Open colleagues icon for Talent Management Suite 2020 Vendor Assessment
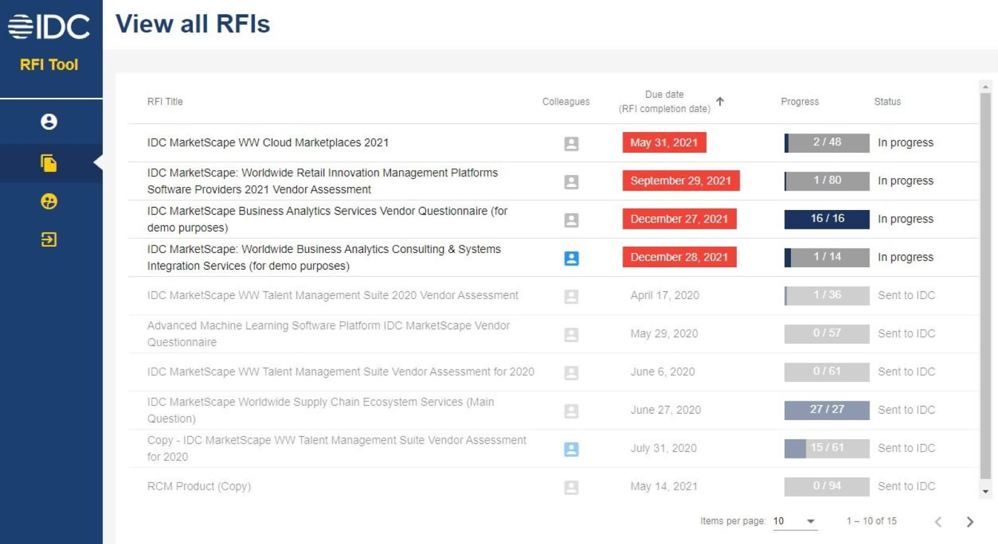Screen dimensions: 998x544 571,296
